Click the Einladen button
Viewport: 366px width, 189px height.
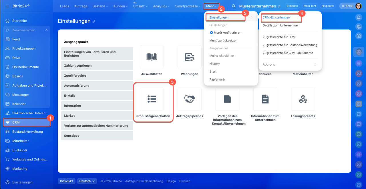[x=292, y=6]
